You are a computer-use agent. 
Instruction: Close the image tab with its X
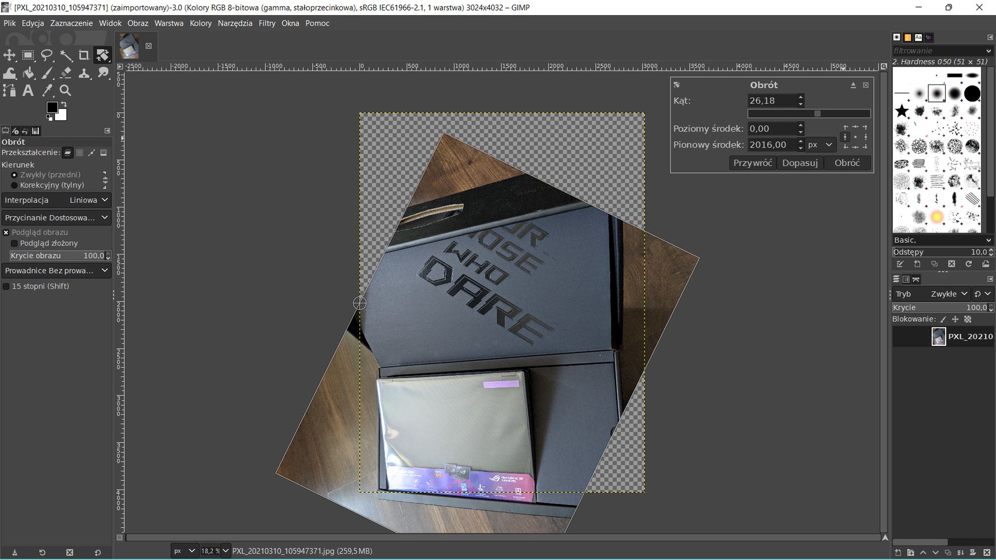[148, 46]
